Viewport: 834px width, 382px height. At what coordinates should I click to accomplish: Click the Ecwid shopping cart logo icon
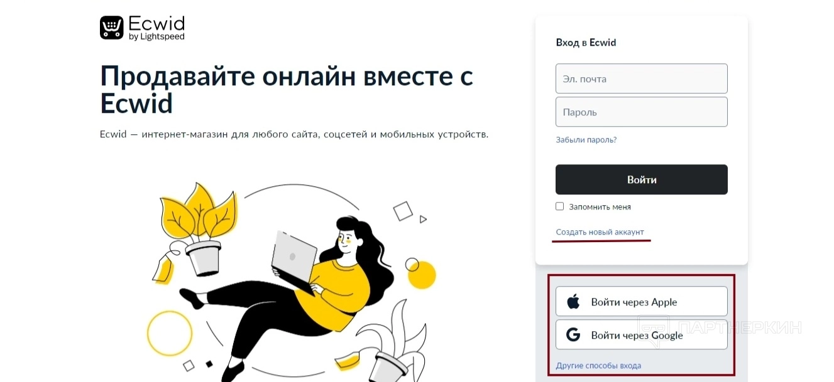click(x=112, y=28)
